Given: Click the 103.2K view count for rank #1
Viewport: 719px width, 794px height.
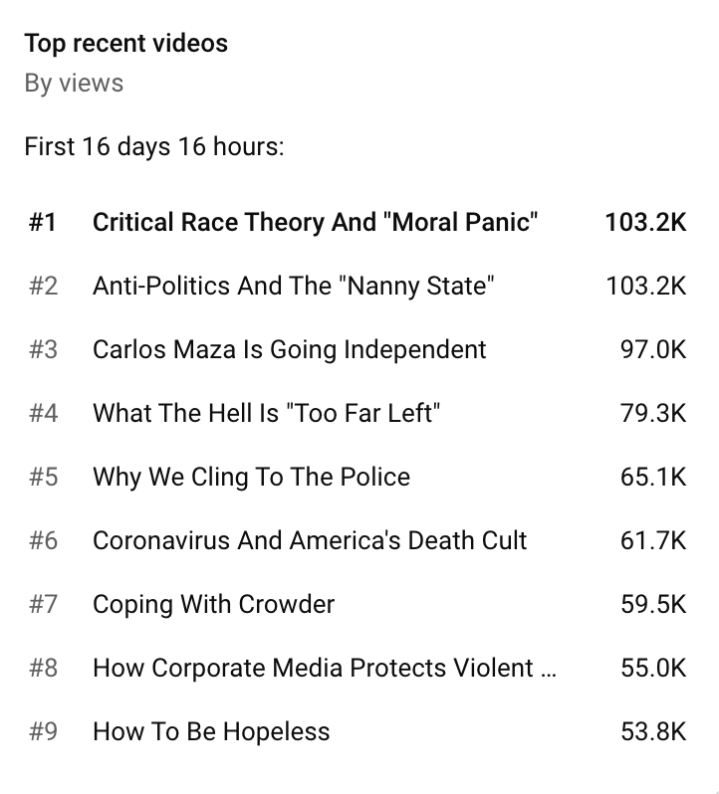Looking at the screenshot, I should pyautogui.click(x=646, y=222).
